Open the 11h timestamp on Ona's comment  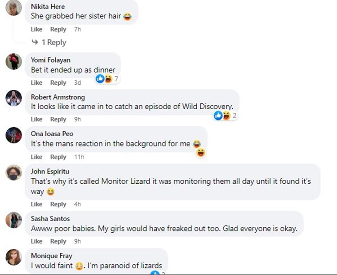pyautogui.click(x=79, y=157)
